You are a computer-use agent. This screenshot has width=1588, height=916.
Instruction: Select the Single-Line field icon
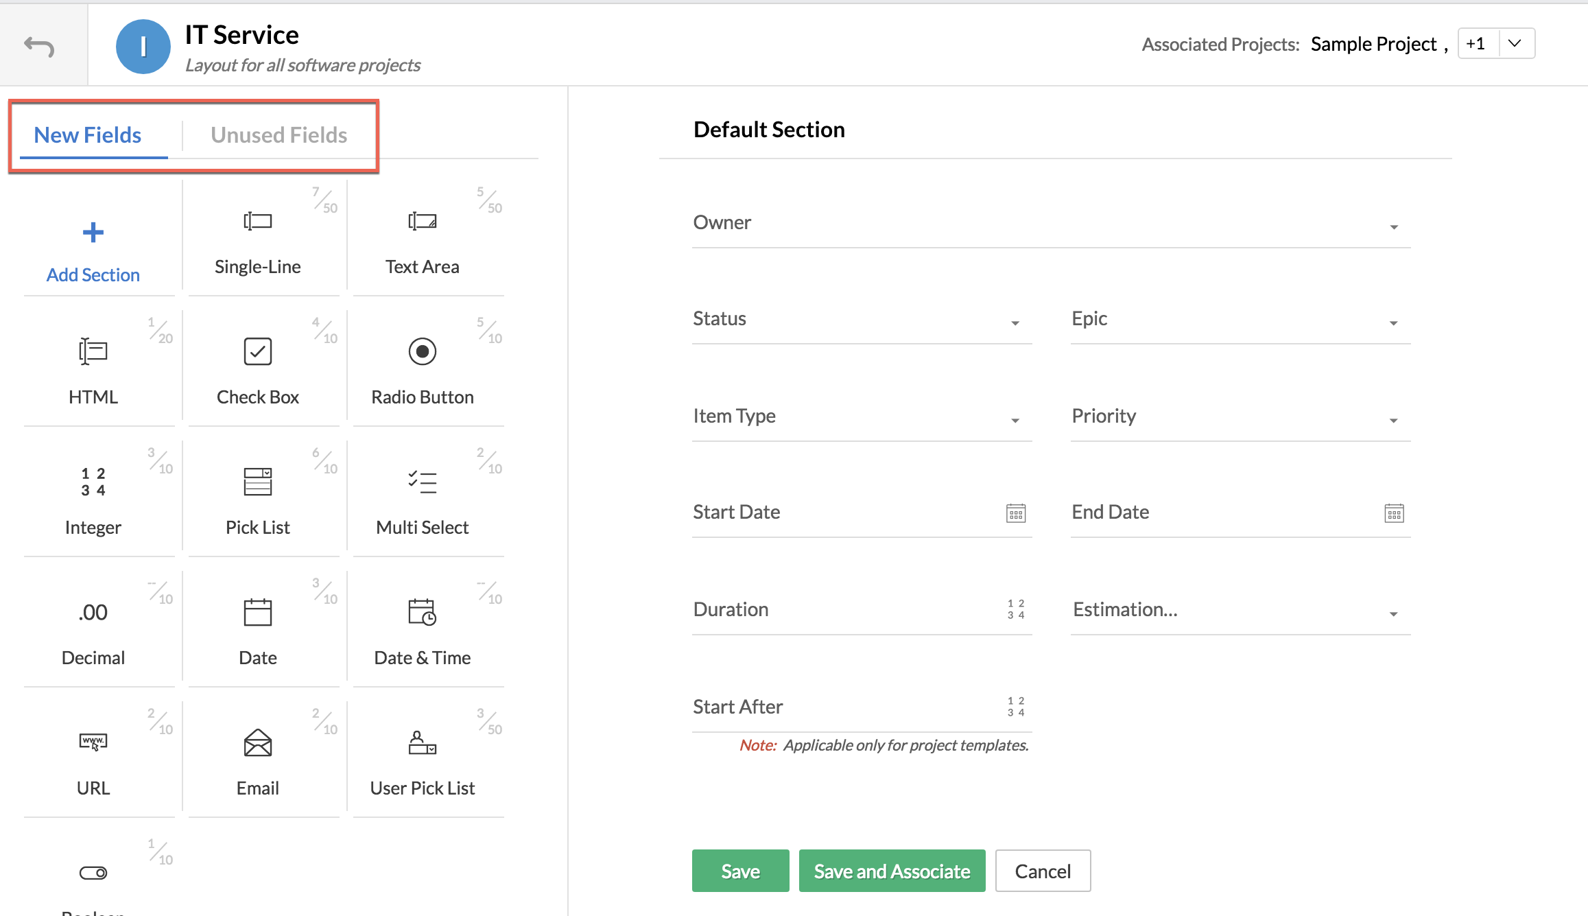(x=257, y=222)
